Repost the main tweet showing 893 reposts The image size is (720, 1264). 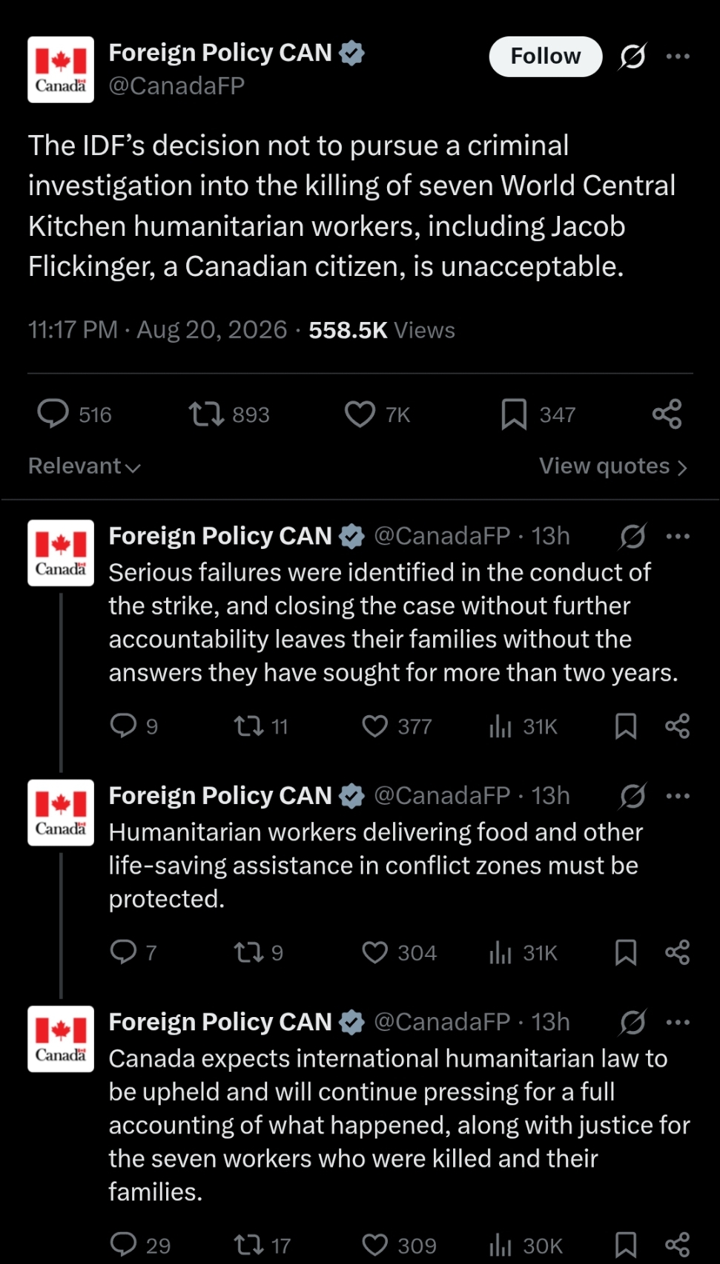pyautogui.click(x=229, y=414)
